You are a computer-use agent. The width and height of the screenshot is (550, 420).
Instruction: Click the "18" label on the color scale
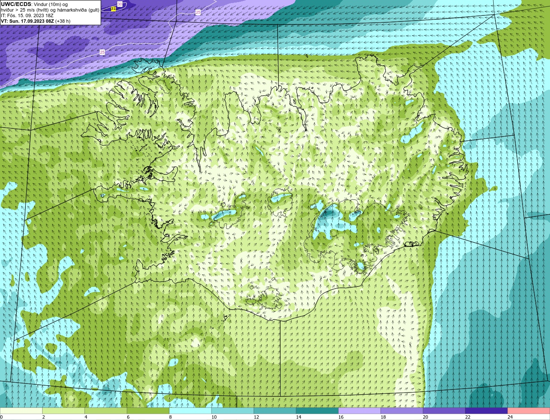point(383,417)
